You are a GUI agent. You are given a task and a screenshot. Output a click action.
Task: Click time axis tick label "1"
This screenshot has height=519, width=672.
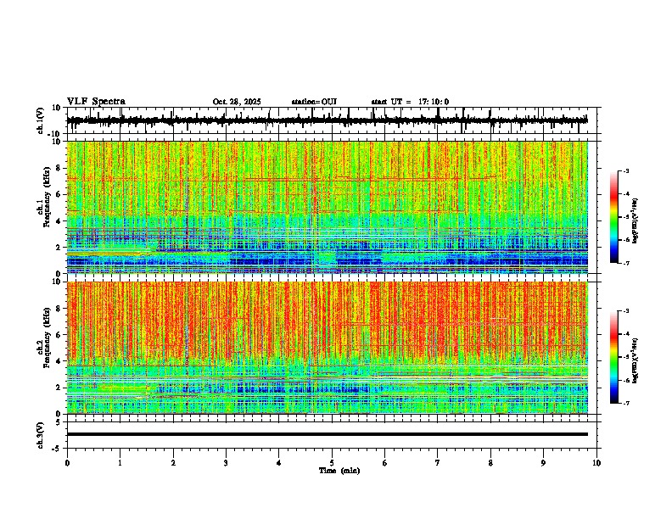pos(120,463)
